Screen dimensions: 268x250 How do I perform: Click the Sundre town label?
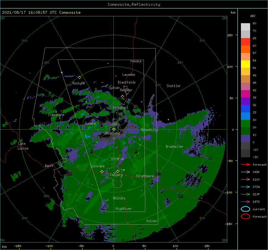(90, 123)
